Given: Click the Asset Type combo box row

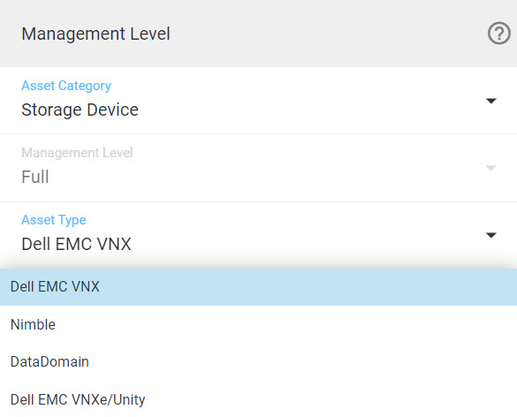Looking at the screenshot, I should (258, 235).
